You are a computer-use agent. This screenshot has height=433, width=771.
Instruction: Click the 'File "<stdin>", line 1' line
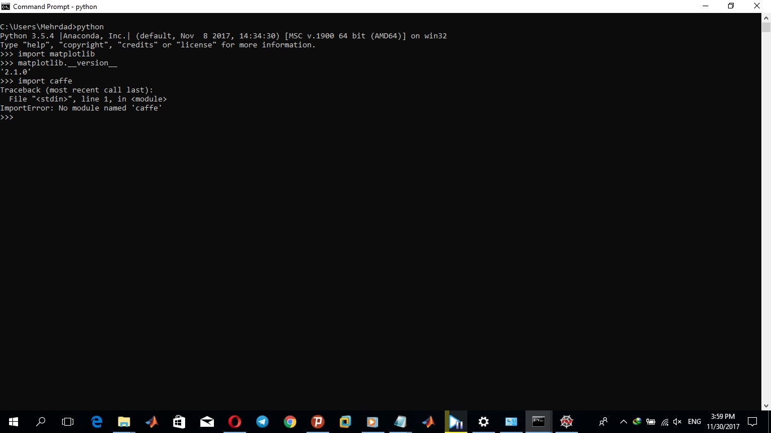[88, 99]
